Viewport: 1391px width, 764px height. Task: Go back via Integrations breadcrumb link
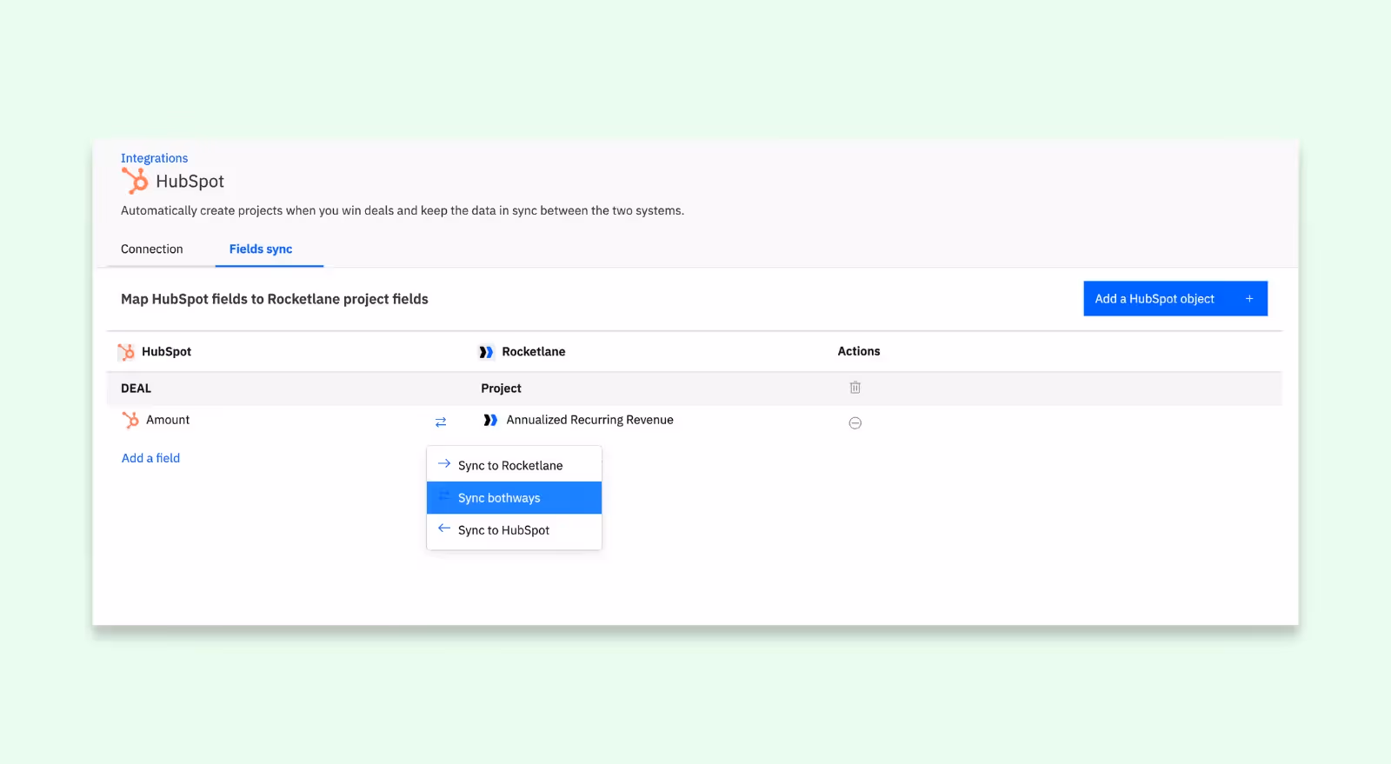pos(154,158)
